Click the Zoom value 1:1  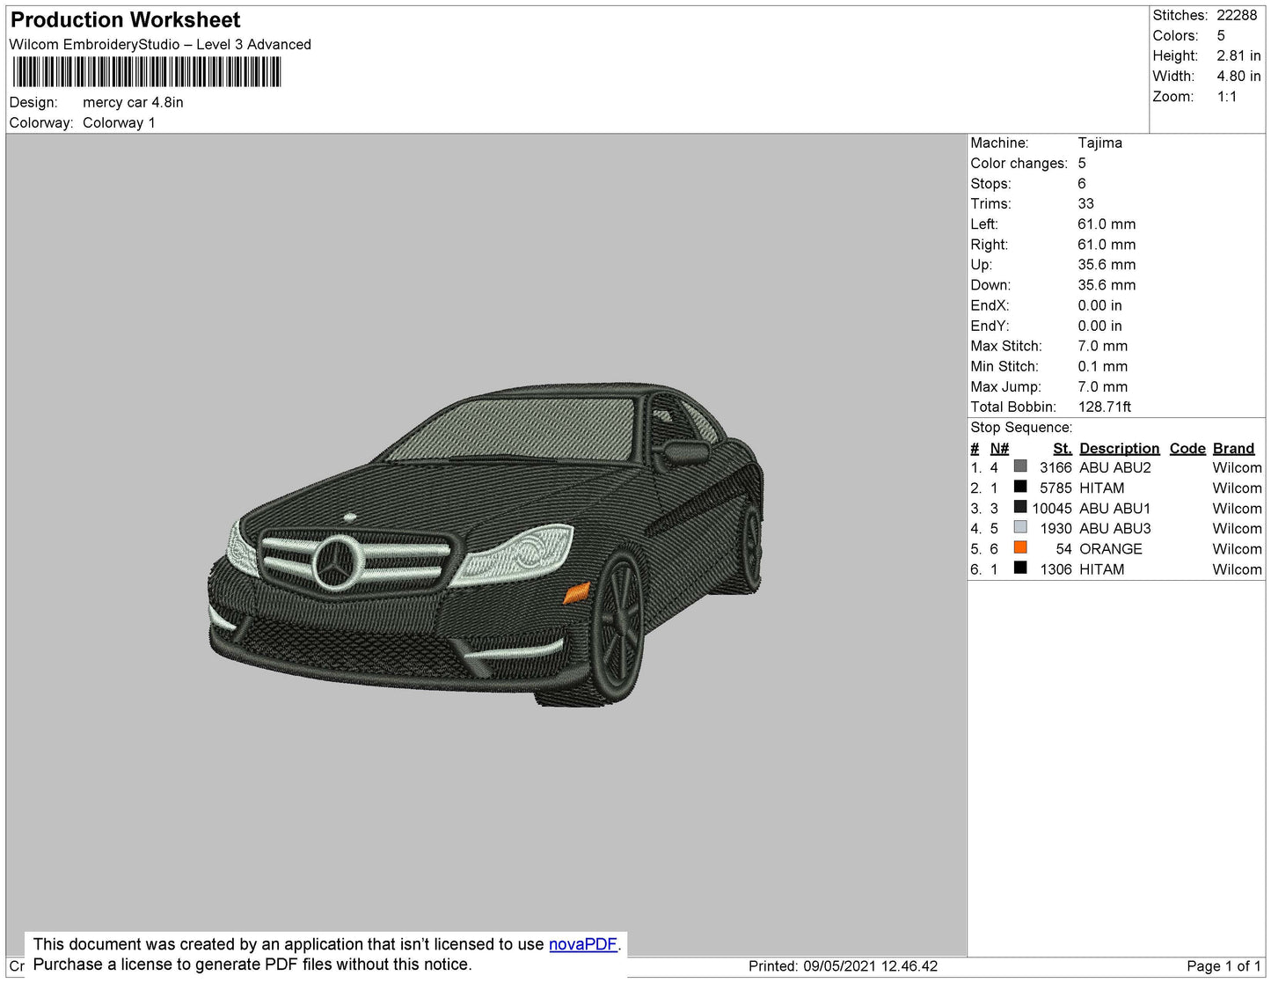pos(1227,97)
